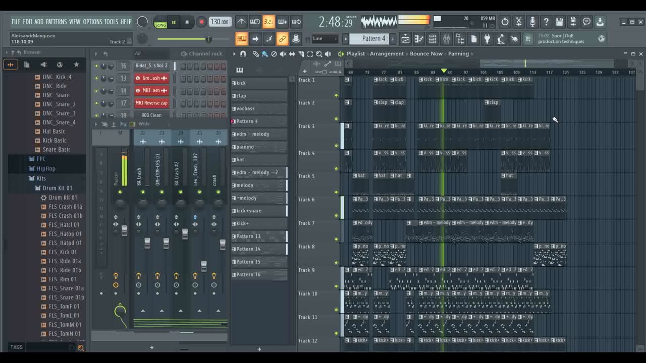Mute the MRJ..ash channel LED

96,91
